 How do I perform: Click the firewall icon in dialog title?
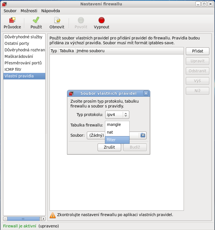71,93
